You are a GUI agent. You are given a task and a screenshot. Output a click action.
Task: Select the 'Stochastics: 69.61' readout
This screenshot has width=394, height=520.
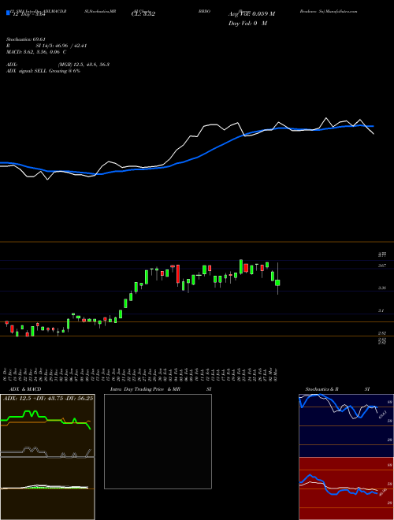(26, 39)
